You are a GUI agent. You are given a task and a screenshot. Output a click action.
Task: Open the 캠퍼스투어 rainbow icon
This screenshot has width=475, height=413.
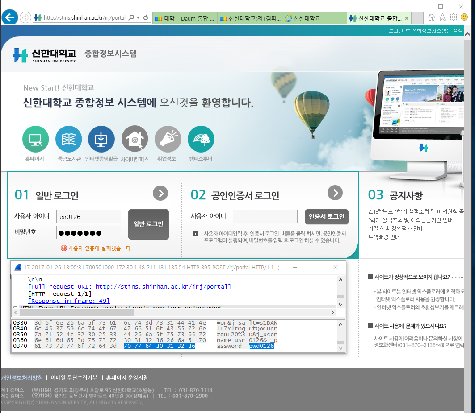point(201,139)
